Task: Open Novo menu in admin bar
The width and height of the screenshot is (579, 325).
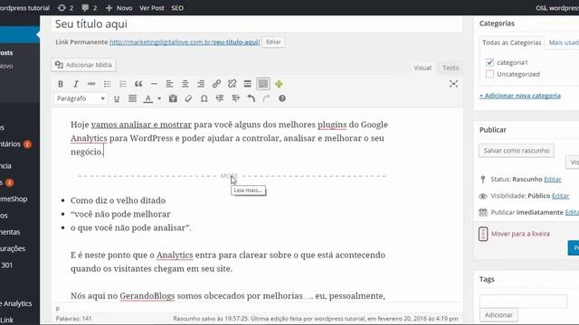Action: tap(119, 8)
